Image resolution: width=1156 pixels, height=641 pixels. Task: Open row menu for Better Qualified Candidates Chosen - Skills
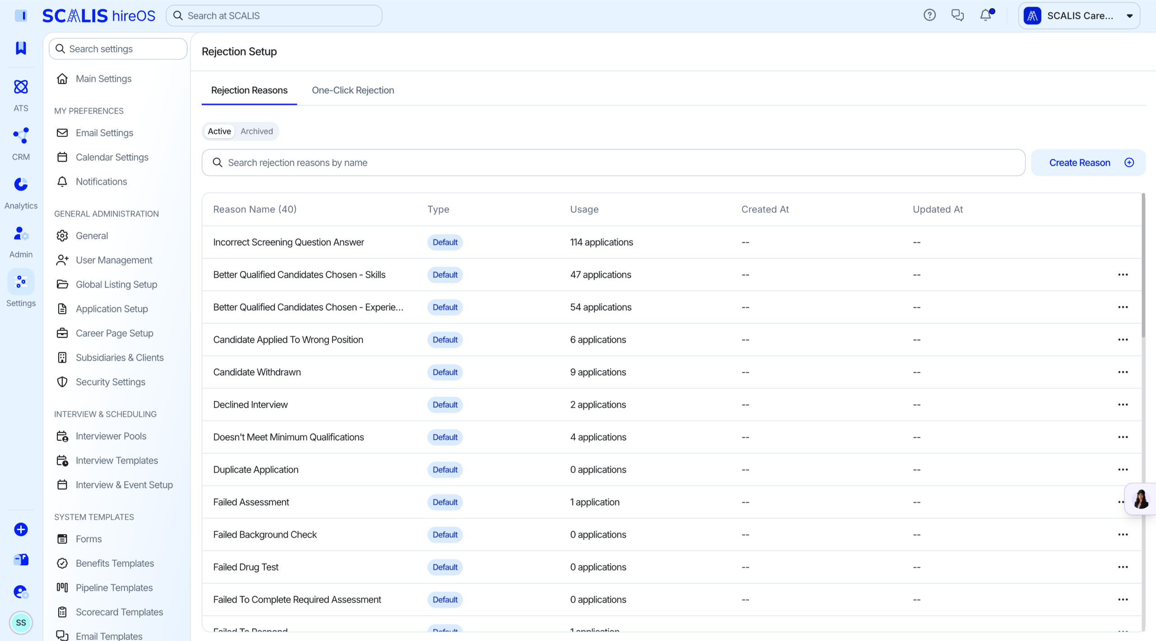[1123, 275]
